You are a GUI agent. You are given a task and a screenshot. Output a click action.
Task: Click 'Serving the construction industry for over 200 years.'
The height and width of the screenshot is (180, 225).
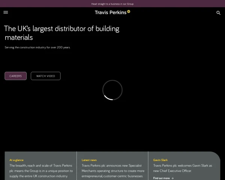tap(37, 47)
